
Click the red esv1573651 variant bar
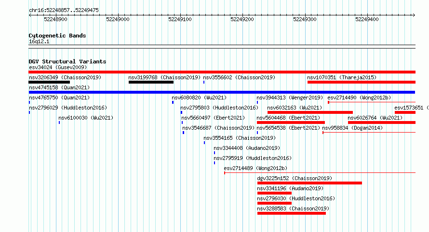pos(405,112)
